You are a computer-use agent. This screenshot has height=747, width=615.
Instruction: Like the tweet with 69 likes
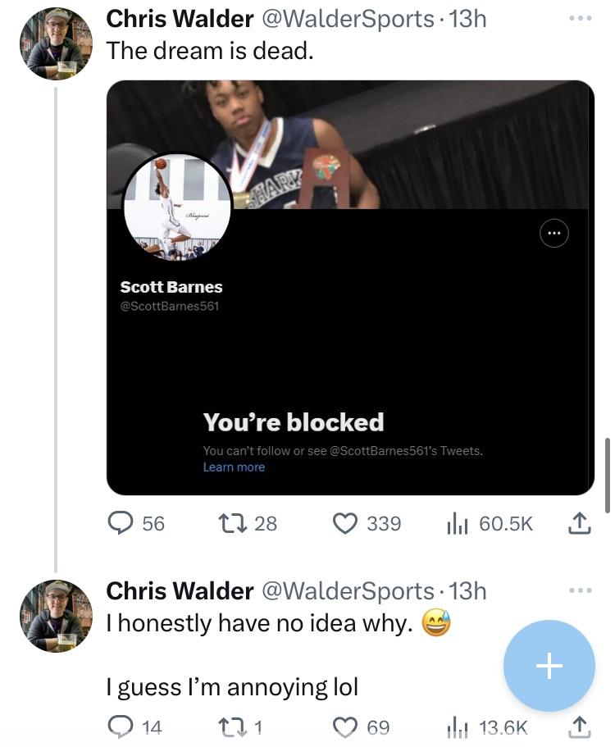tap(346, 727)
